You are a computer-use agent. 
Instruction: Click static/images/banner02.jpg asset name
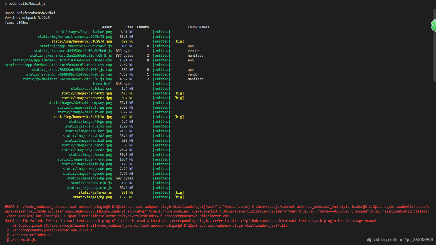(x=86, y=98)
